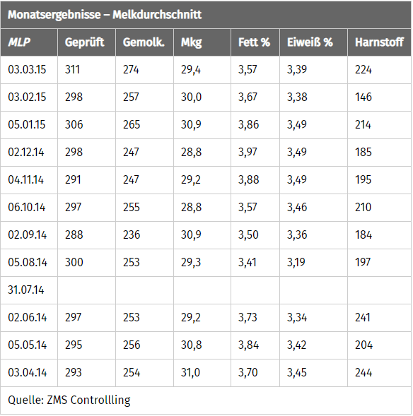The width and height of the screenshot is (413, 416).
Task: Click the Gemolk. column header
Action: [x=144, y=42]
